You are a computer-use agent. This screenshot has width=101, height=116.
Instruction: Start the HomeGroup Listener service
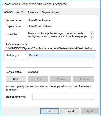16,79
